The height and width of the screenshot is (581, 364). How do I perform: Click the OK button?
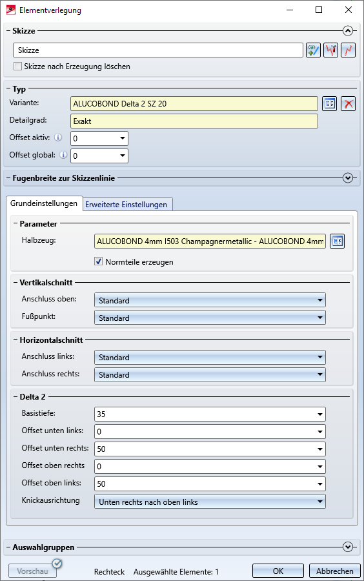pyautogui.click(x=278, y=571)
